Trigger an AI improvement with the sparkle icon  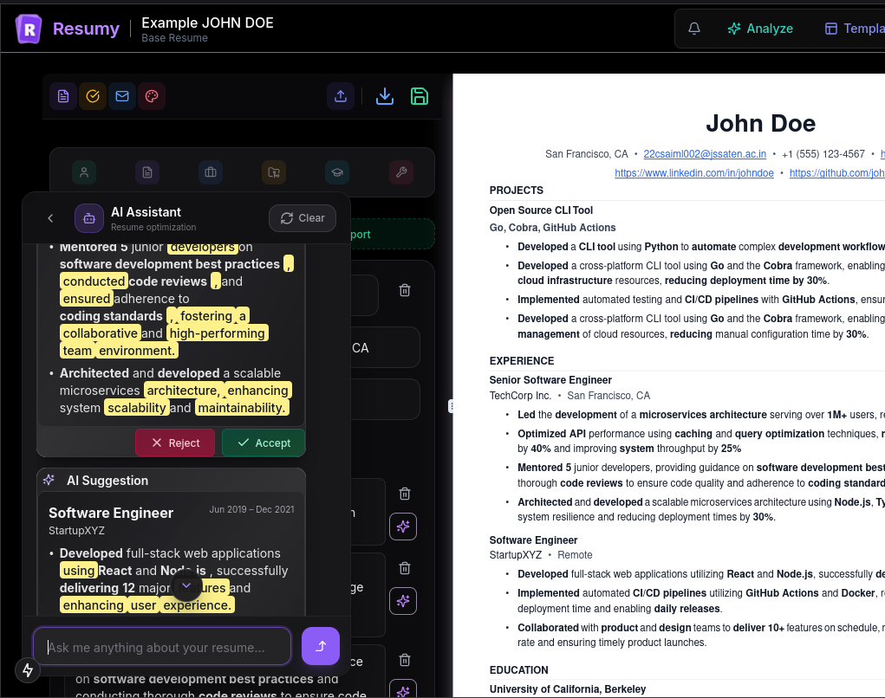403,527
